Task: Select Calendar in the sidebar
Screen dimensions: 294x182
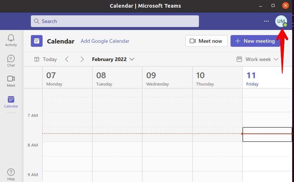Action: tap(11, 102)
